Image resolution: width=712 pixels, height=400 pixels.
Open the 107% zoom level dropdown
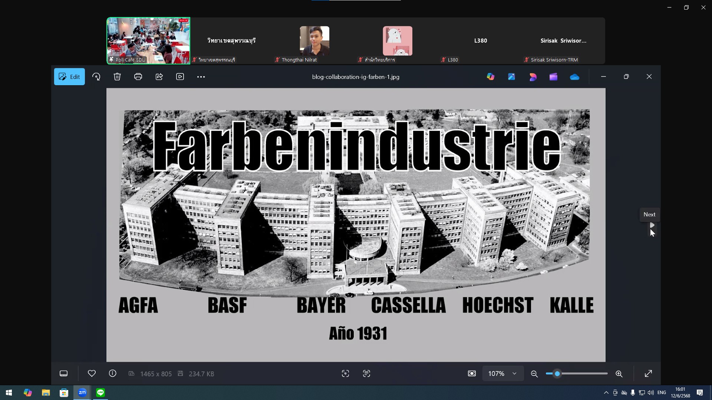coord(502,374)
